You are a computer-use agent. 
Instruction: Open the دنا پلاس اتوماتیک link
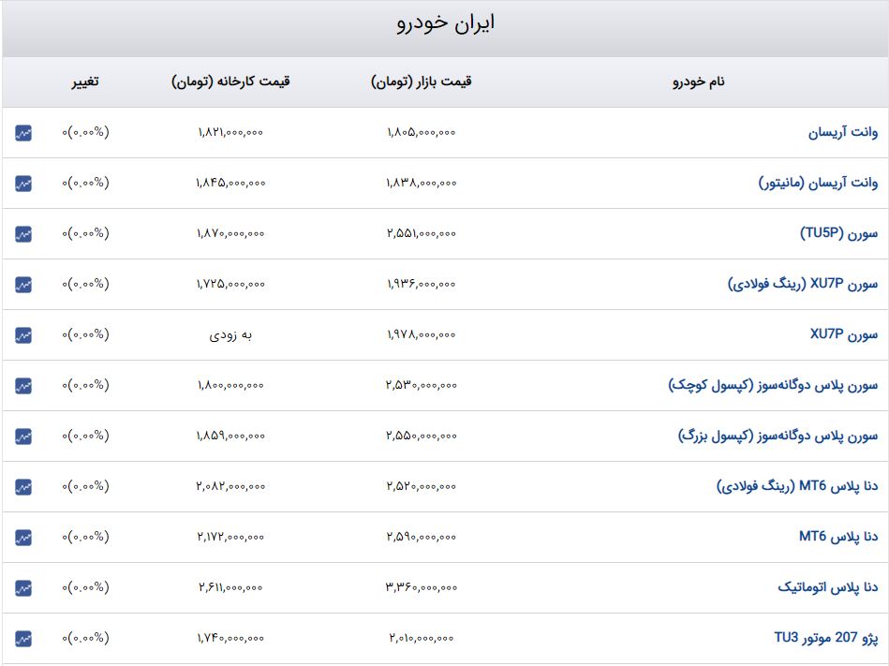(828, 587)
